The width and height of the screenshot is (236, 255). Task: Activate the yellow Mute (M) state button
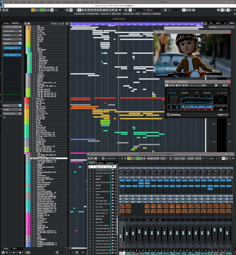tap(33, 10)
